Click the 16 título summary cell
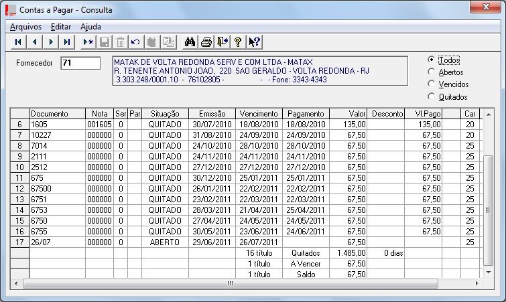 (259, 253)
